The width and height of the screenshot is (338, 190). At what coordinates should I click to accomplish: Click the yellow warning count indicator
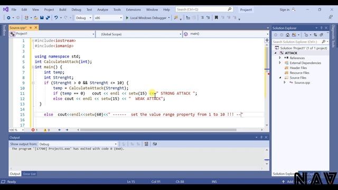[47, 130]
